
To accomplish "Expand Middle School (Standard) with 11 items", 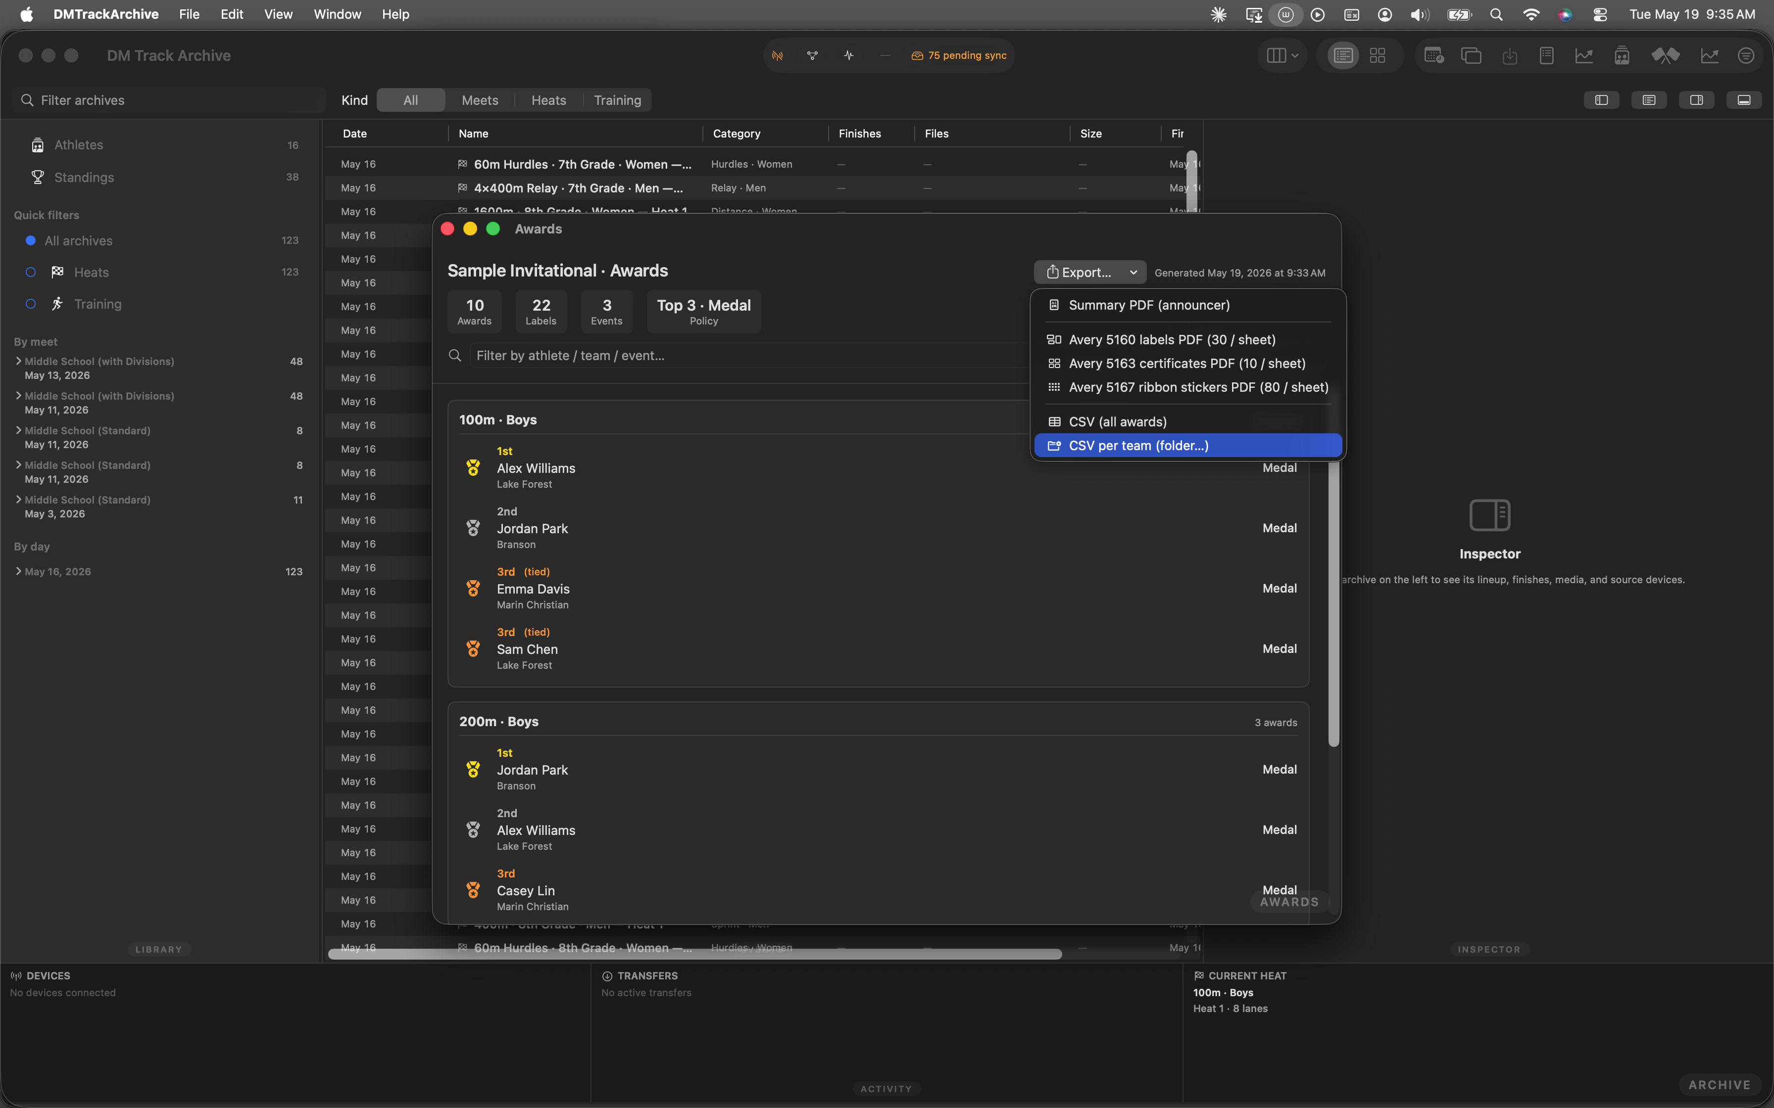I will point(18,500).
